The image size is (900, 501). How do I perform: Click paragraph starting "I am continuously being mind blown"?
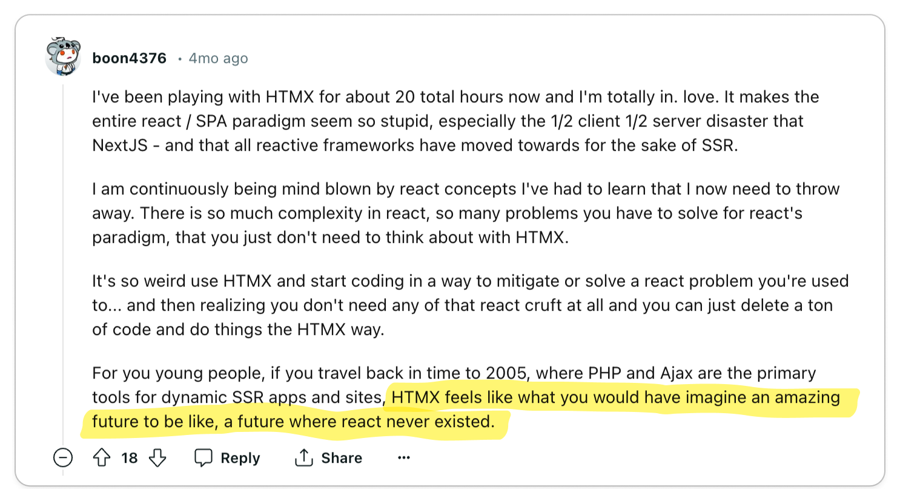(x=466, y=213)
